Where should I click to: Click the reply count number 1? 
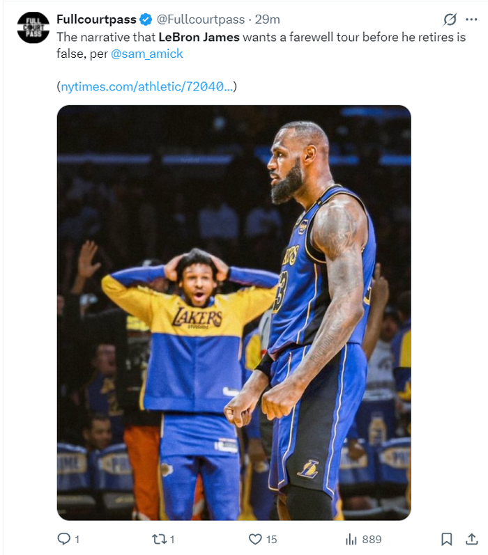pos(77,540)
